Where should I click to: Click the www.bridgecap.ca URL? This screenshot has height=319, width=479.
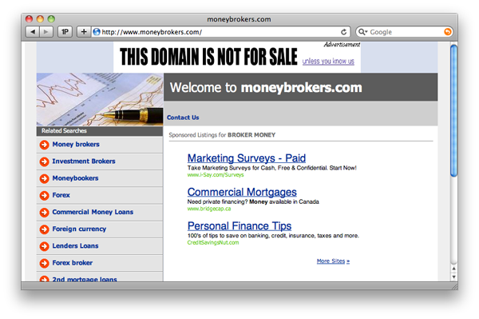(x=209, y=209)
